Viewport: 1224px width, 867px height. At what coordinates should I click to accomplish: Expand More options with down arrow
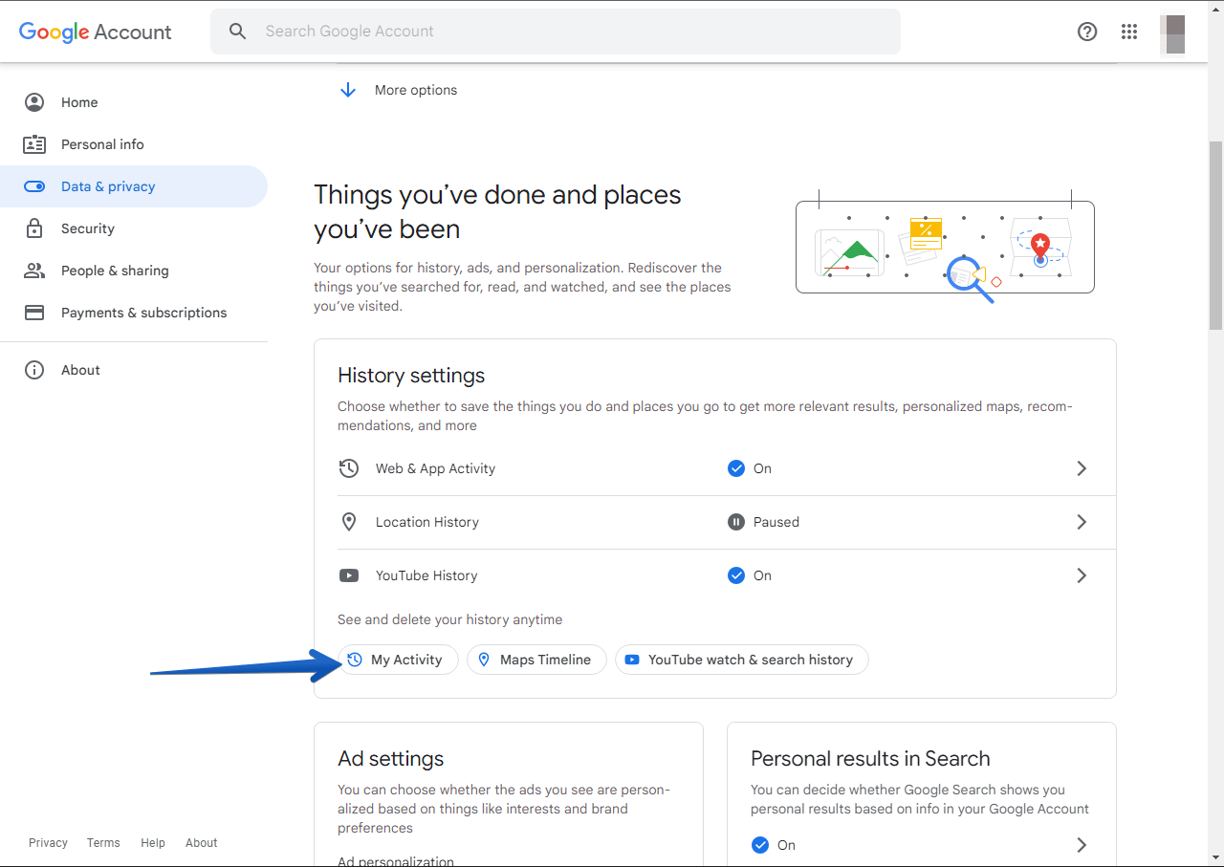(348, 90)
